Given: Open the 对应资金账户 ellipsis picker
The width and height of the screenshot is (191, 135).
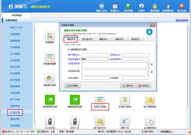Looking at the screenshot, I should [x=108, y=59].
